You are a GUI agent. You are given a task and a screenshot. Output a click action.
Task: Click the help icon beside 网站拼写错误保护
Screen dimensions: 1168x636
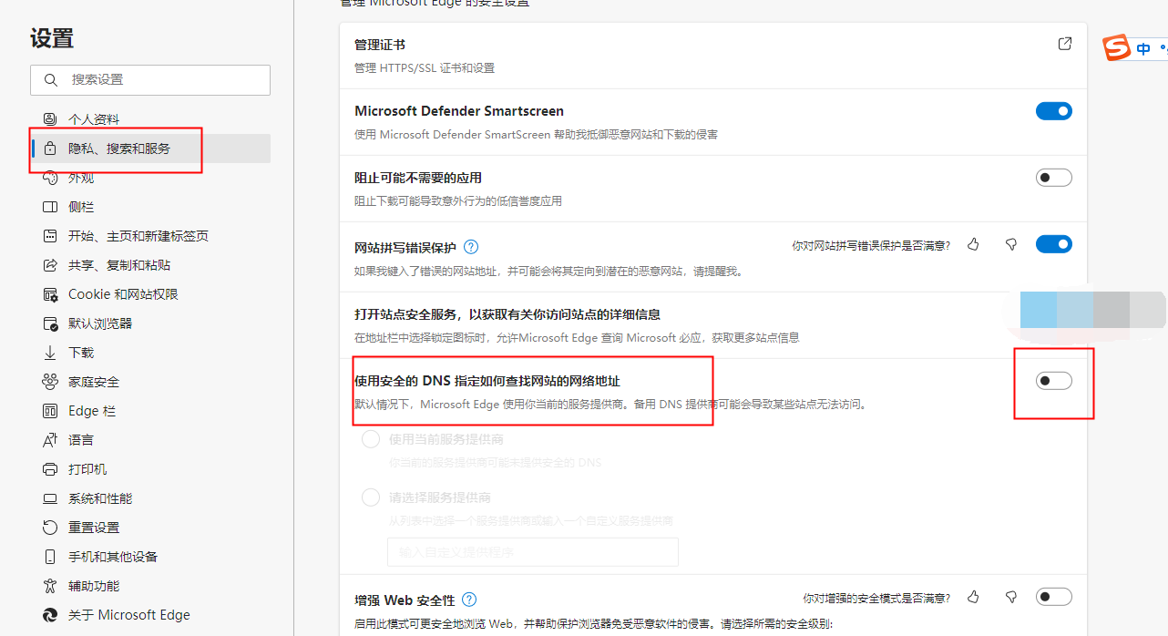(x=471, y=247)
